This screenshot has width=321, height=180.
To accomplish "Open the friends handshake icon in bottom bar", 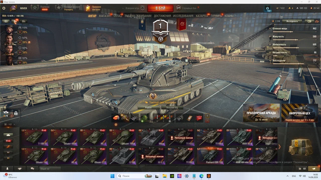I will point(20,168).
